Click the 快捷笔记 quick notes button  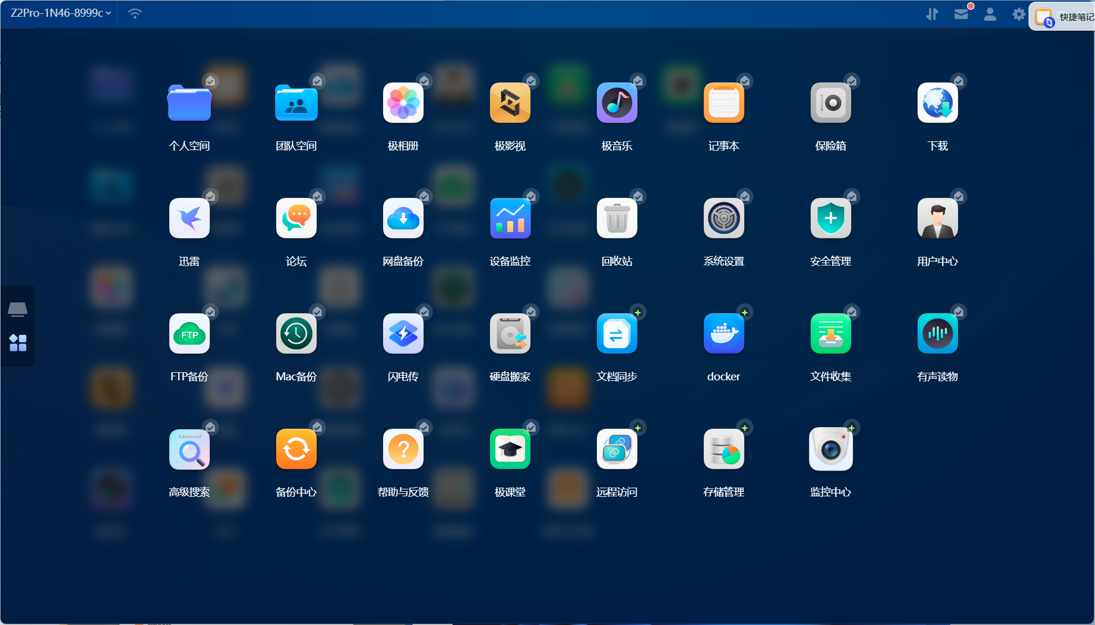1065,17
